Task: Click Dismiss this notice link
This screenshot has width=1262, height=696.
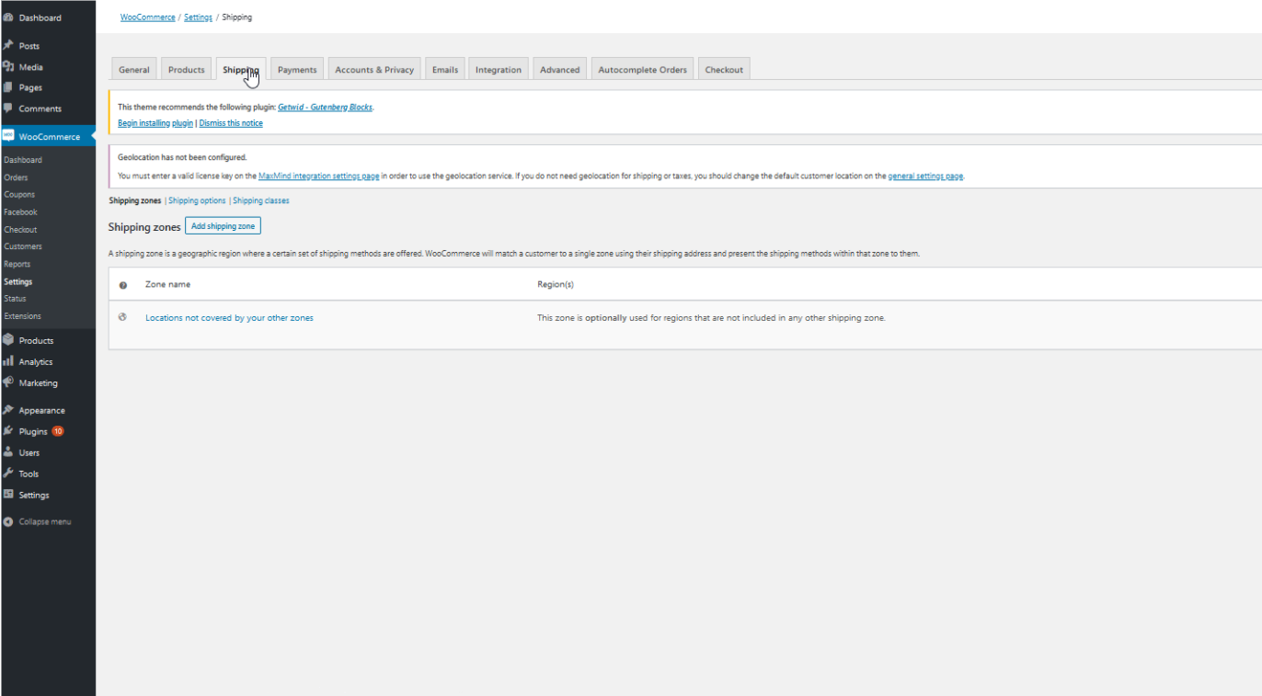Action: pyautogui.click(x=231, y=123)
